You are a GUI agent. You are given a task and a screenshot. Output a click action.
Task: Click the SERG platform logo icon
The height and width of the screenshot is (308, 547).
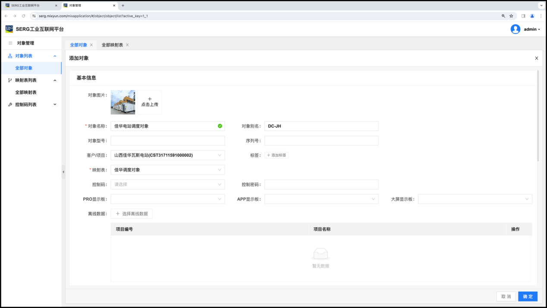[x=9, y=29]
